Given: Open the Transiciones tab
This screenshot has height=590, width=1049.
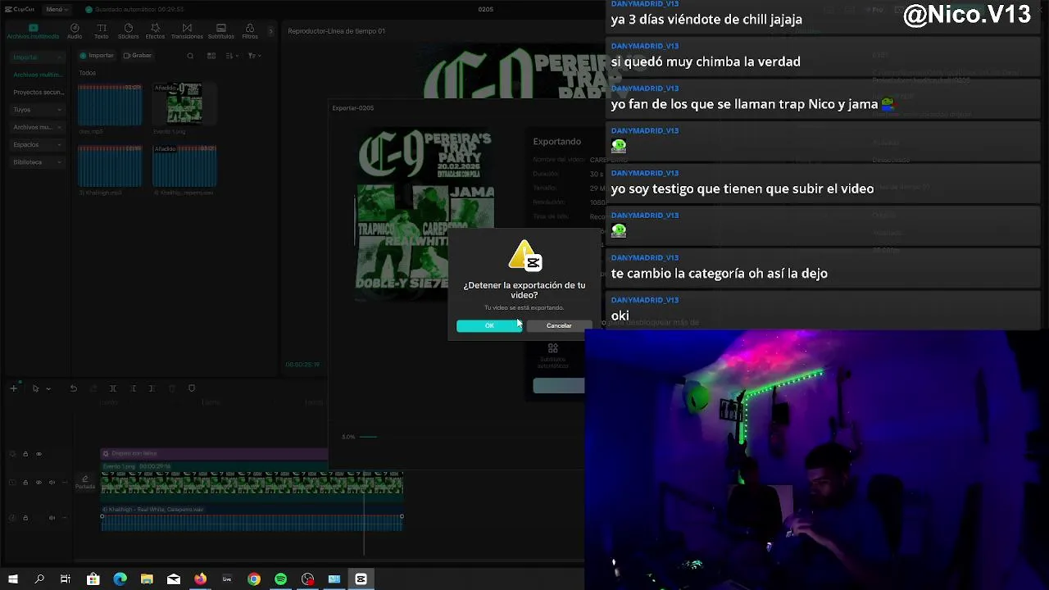Looking at the screenshot, I should 187,31.
